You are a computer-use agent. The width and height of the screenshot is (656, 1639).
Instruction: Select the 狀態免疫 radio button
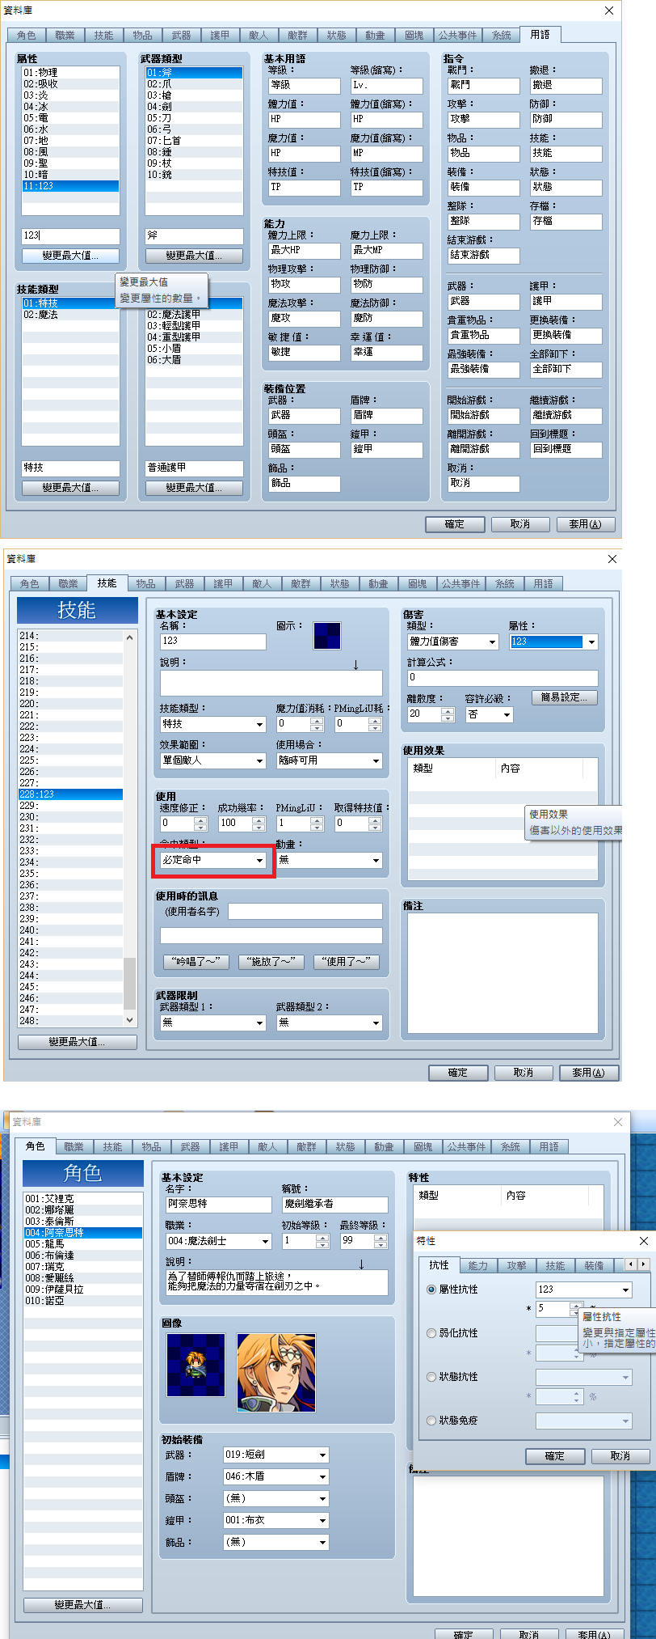click(x=431, y=1421)
